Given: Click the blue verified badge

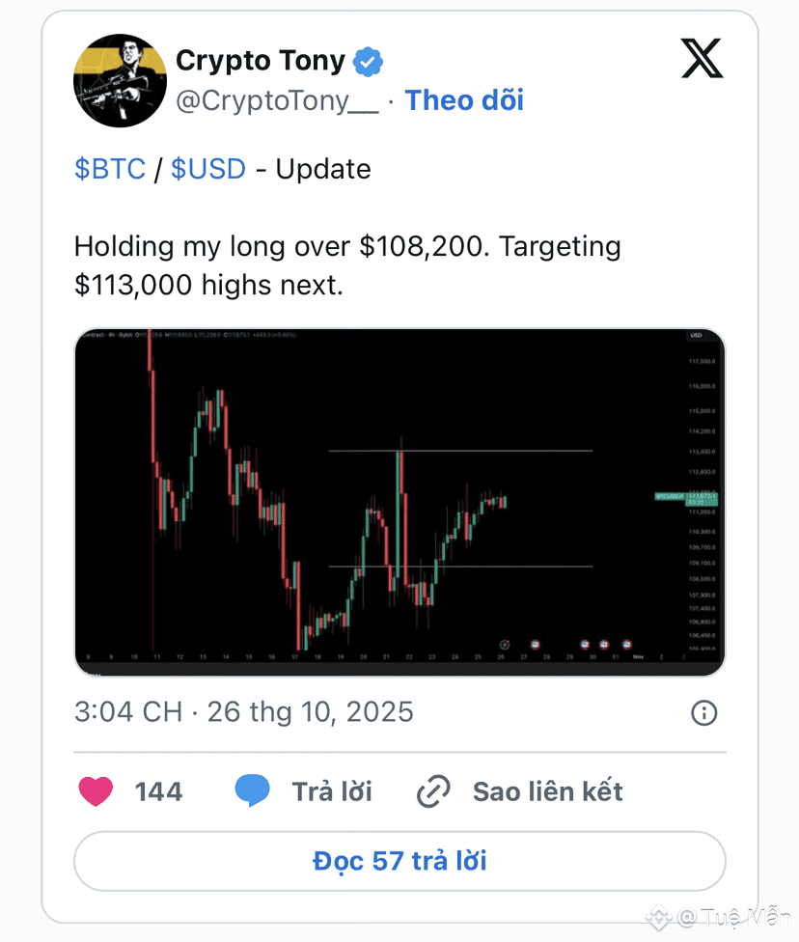Looking at the screenshot, I should [x=368, y=61].
